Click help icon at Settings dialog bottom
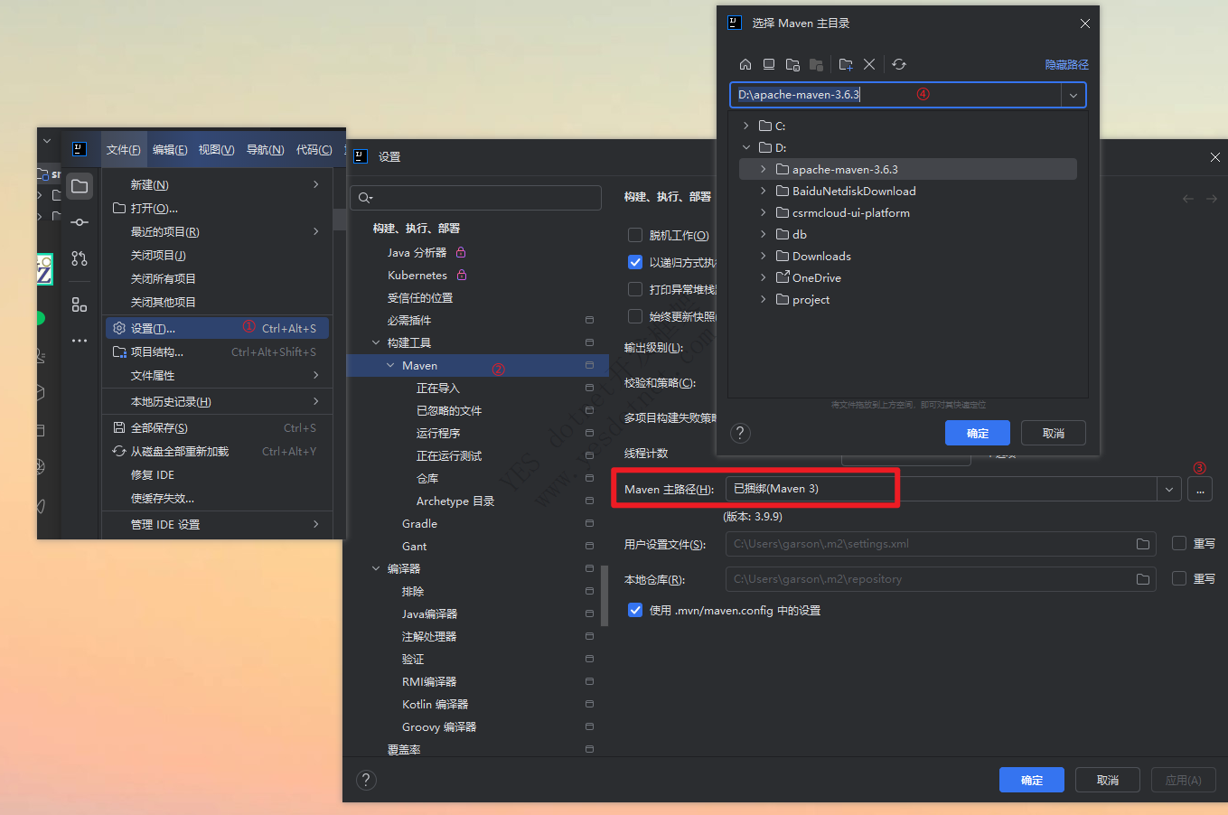The height and width of the screenshot is (815, 1228). pyautogui.click(x=366, y=780)
